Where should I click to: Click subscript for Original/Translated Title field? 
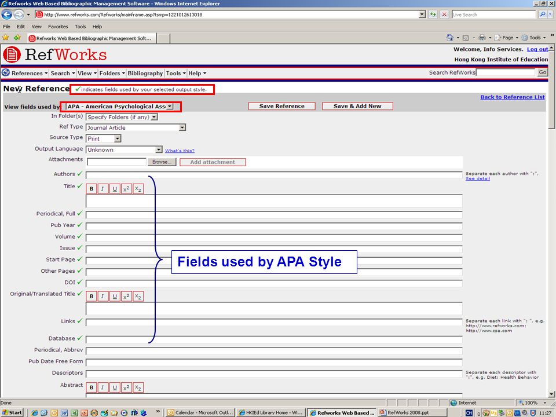click(138, 297)
